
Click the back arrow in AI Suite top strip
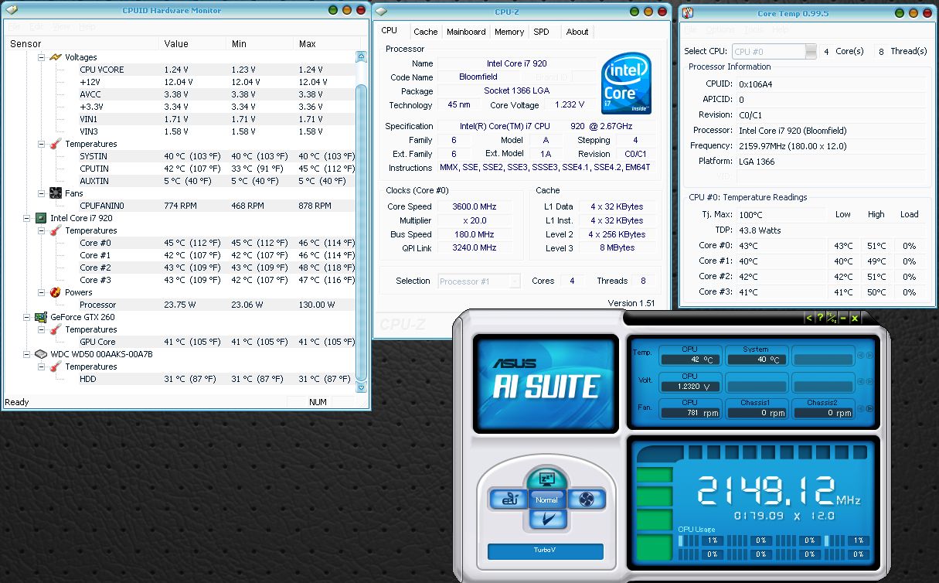[809, 318]
